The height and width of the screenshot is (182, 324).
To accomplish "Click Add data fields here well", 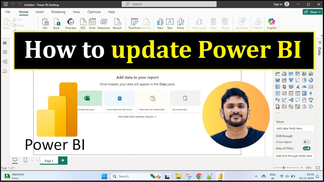I will [294, 128].
